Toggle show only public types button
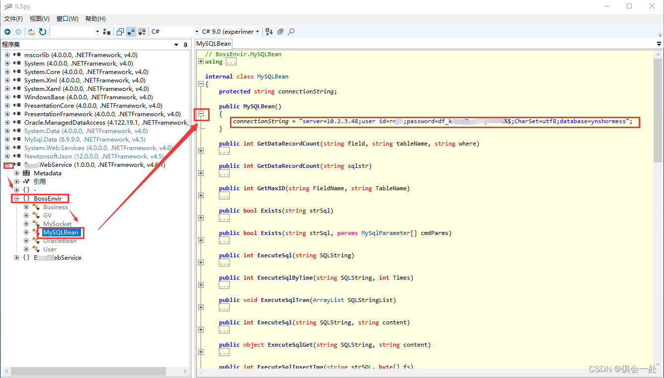Image resolution: width=664 pixels, height=378 pixels. [x=120, y=32]
